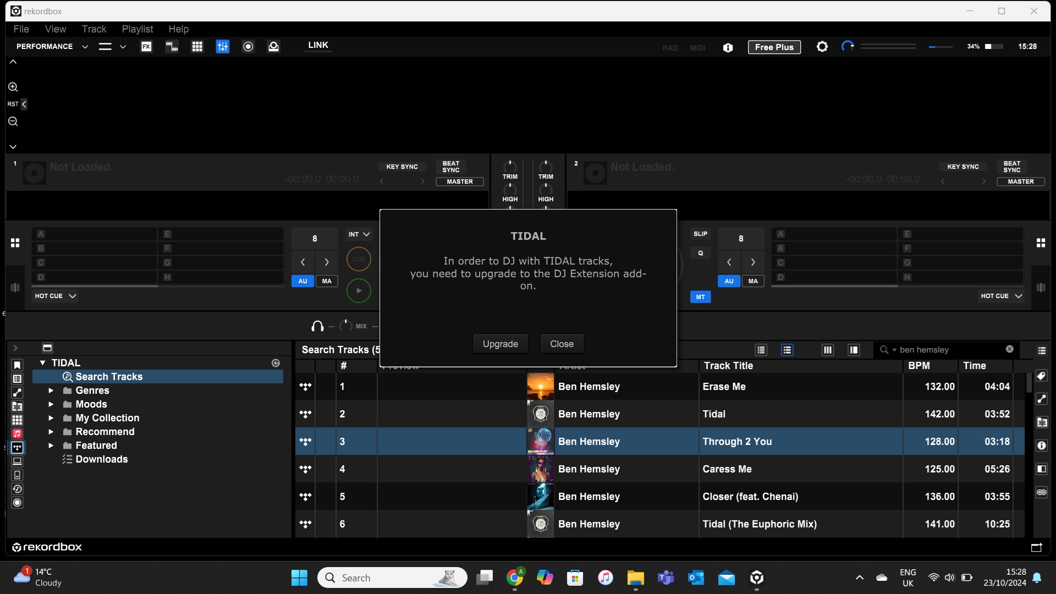Screen dimensions: 1056x594
Task: Set deck 2 as MASTER
Action: pyautogui.click(x=1021, y=182)
